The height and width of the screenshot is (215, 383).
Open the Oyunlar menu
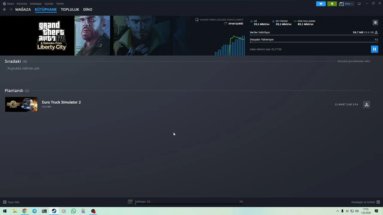tap(49, 4)
